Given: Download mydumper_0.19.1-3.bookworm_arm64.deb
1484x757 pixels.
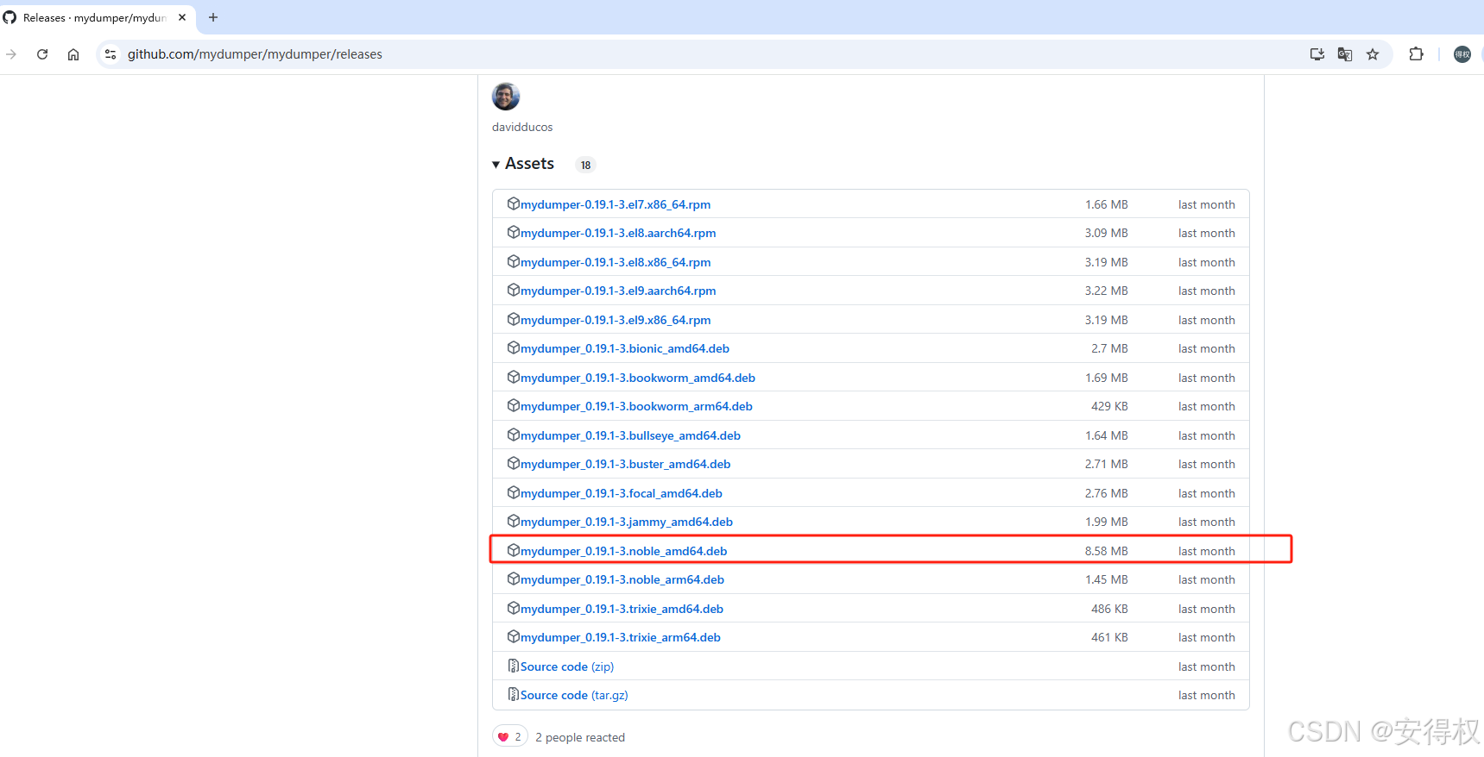Looking at the screenshot, I should (636, 406).
